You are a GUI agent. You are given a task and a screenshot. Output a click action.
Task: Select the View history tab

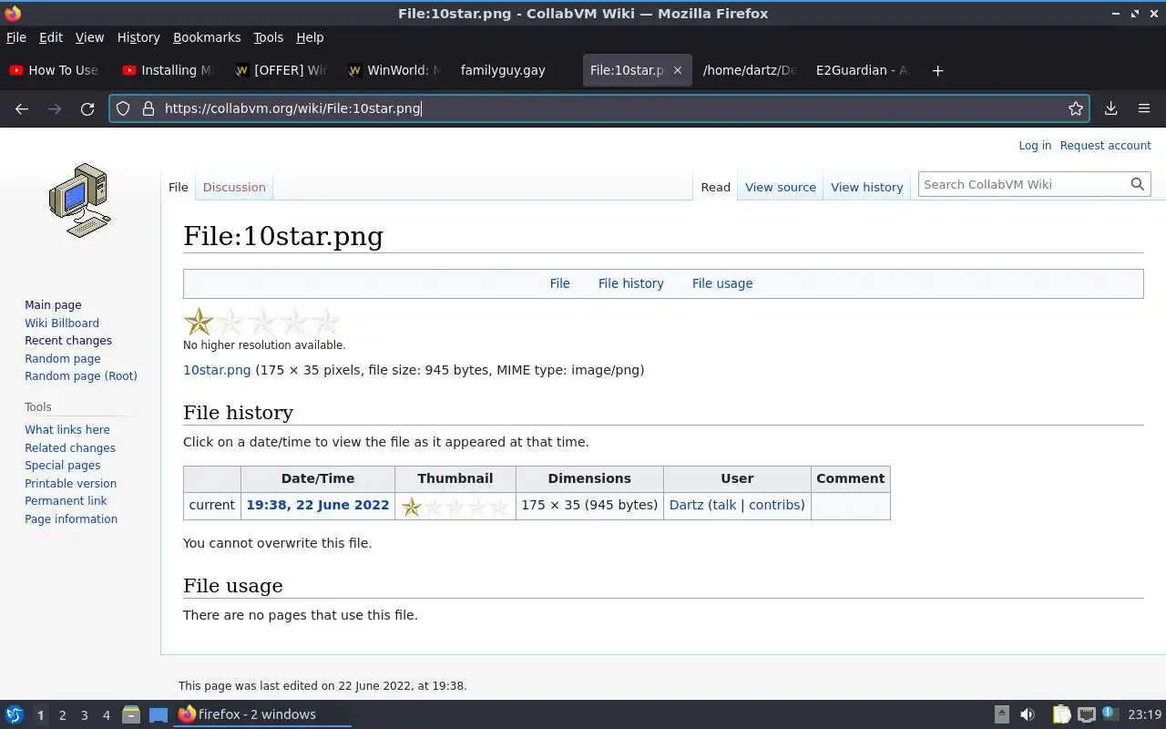pos(867,187)
